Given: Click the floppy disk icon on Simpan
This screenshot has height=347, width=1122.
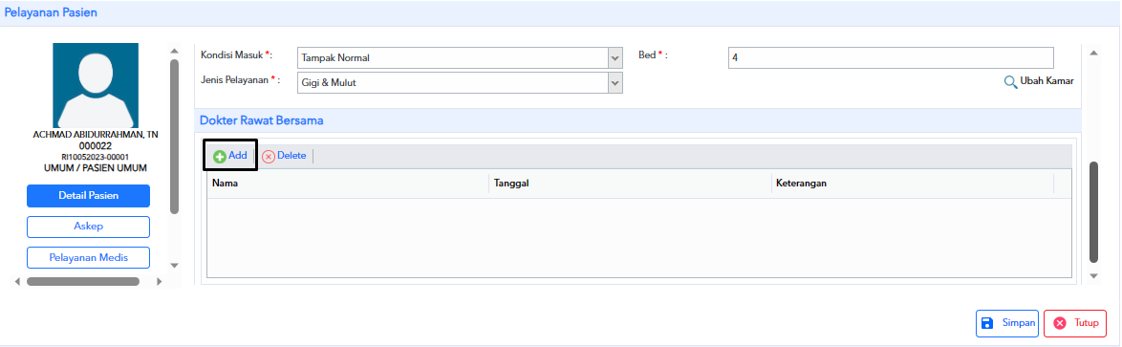Looking at the screenshot, I should click(987, 323).
